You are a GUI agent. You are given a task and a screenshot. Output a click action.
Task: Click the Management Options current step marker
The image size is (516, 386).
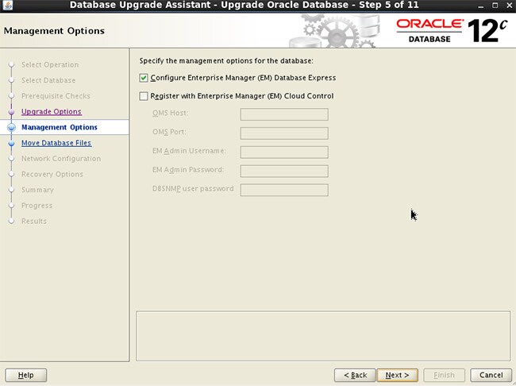tap(12, 127)
